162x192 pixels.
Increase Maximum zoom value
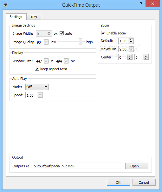[x=131, y=48]
